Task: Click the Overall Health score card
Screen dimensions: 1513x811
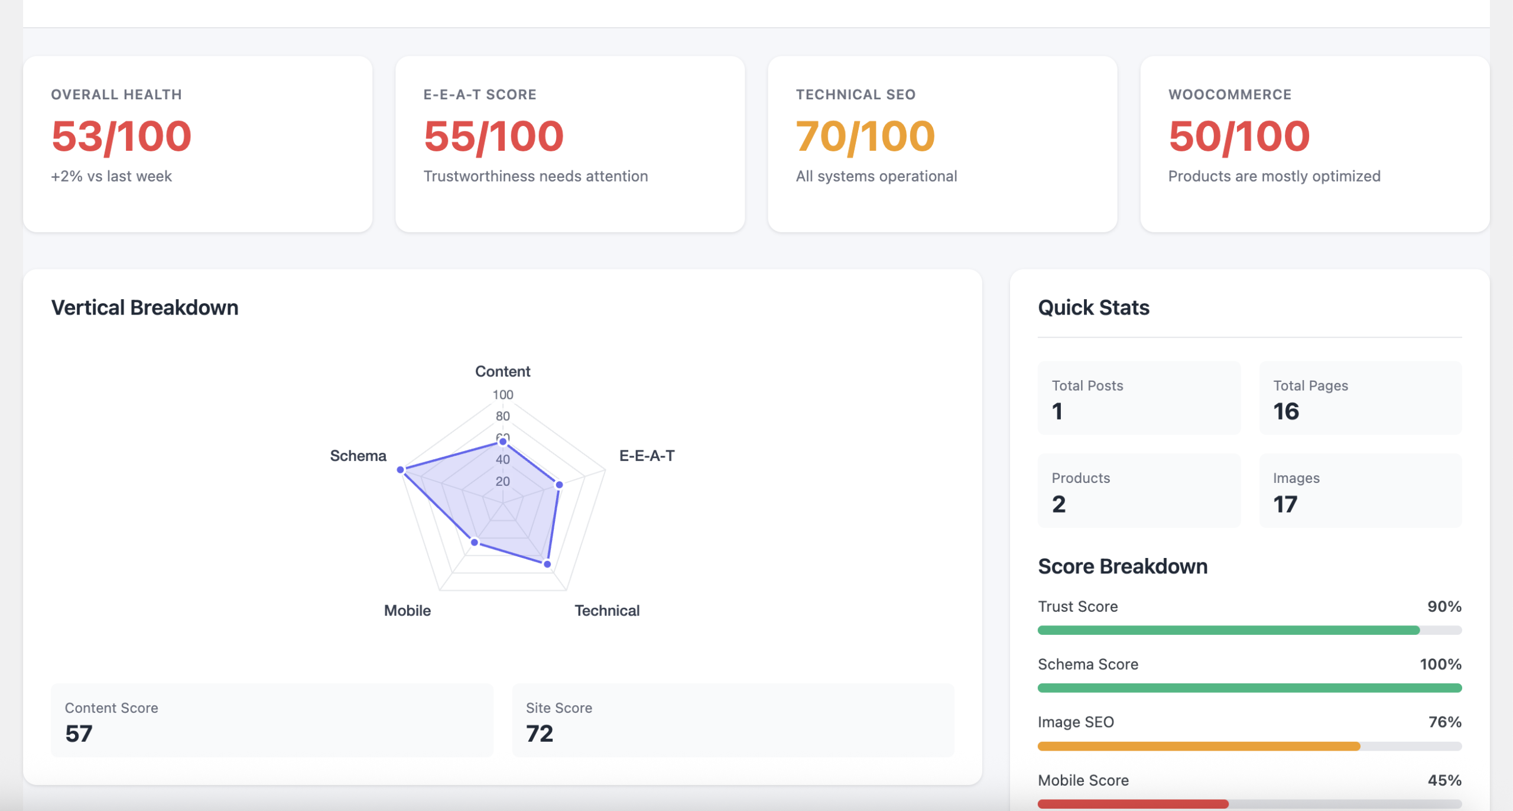Action: point(197,144)
